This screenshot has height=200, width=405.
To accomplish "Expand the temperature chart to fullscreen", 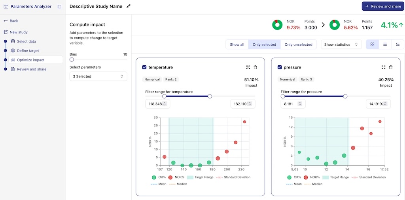I will pos(248,67).
